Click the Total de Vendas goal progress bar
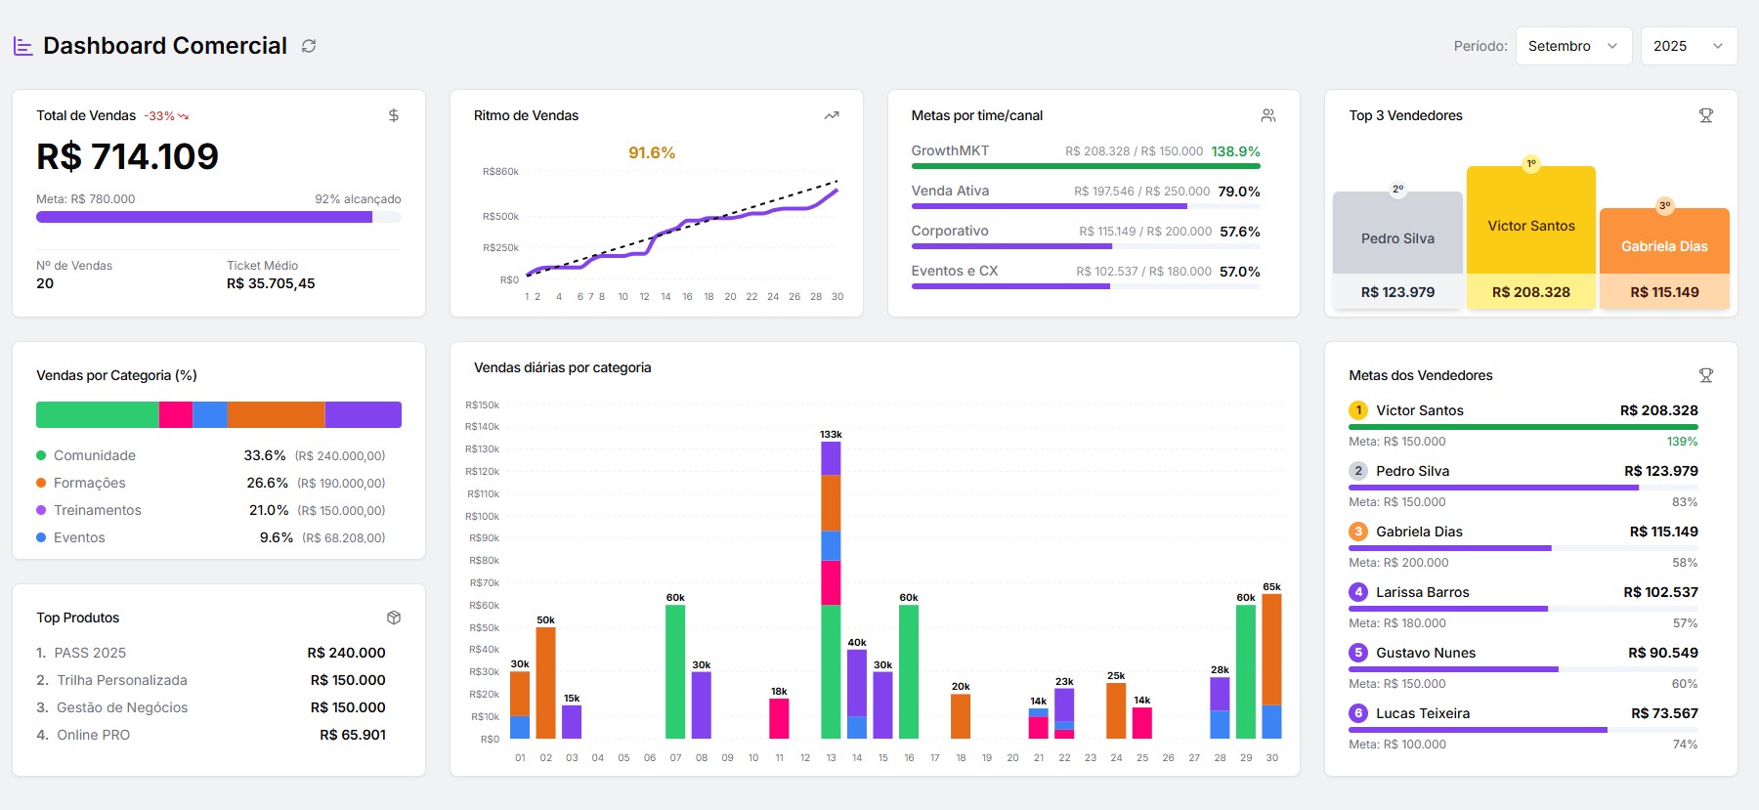Viewport: 1759px width, 810px height. tap(218, 217)
